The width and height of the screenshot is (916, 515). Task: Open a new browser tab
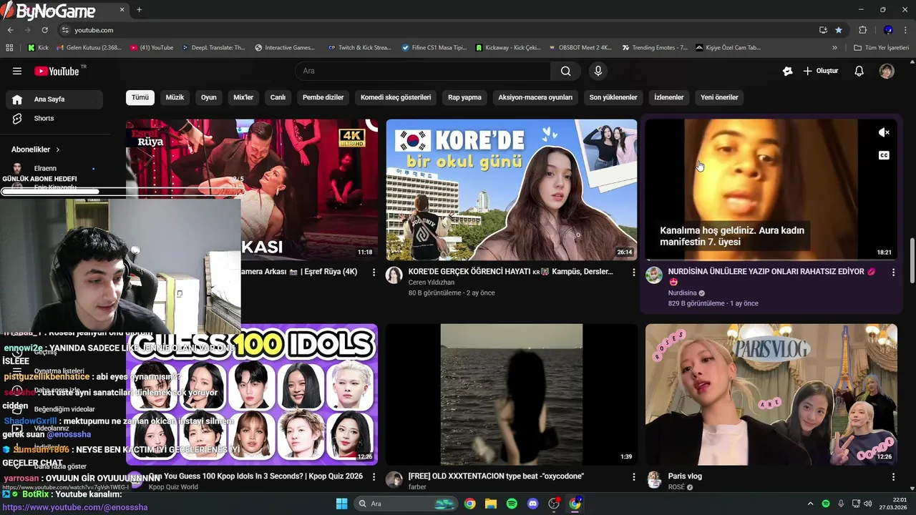click(x=139, y=9)
